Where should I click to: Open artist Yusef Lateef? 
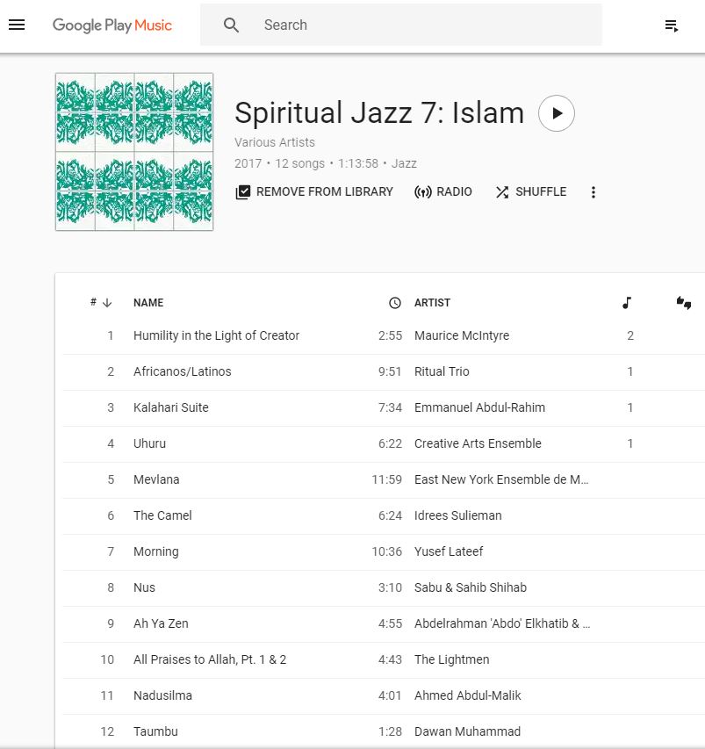(x=449, y=551)
